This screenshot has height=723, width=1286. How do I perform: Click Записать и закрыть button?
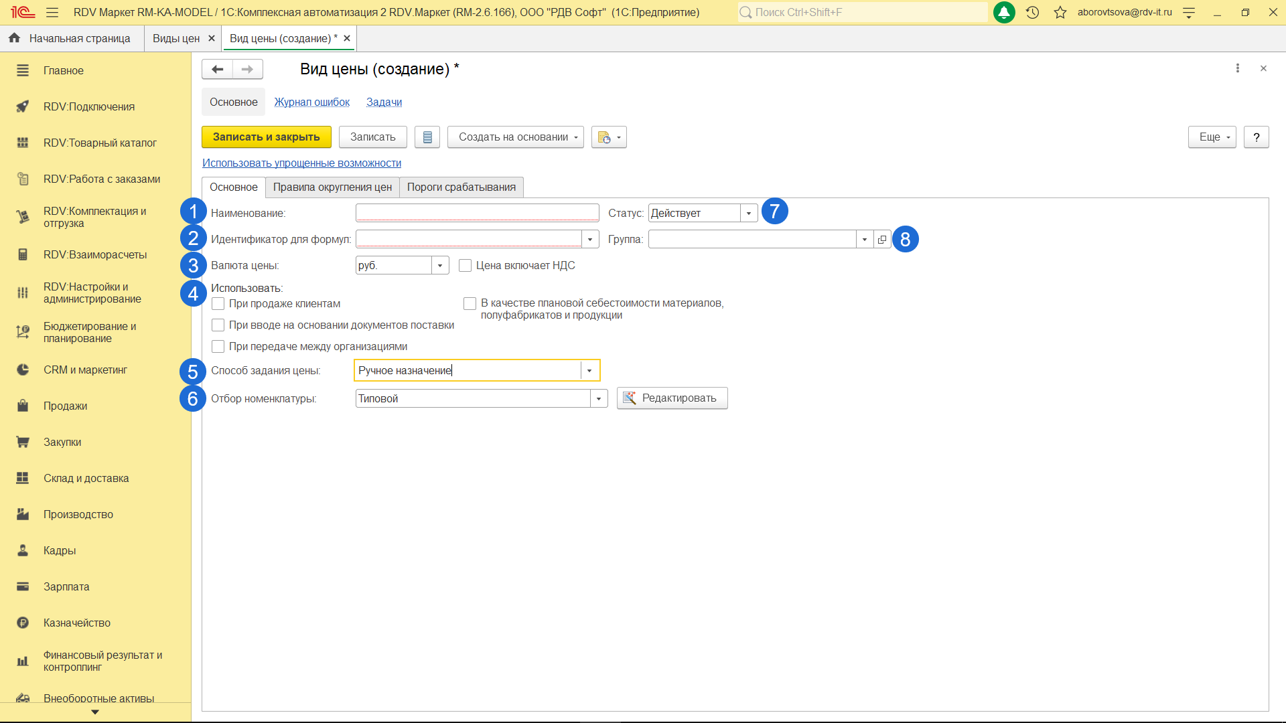266,137
